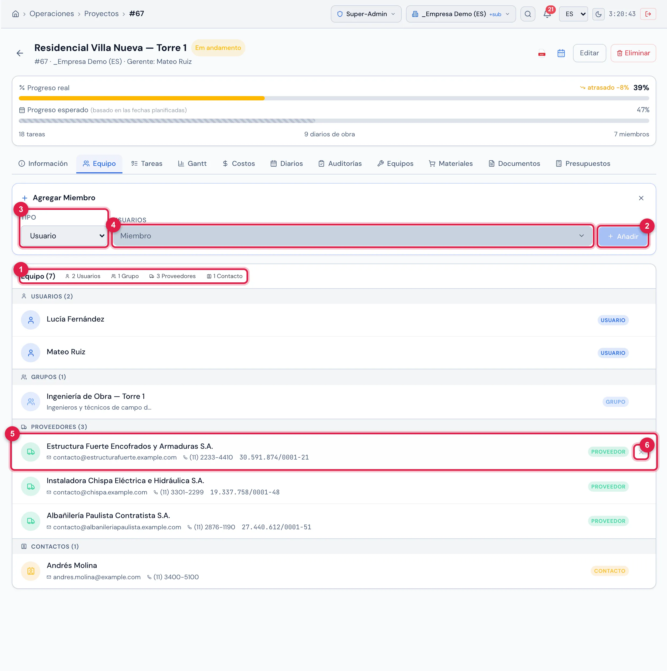Click the Progreso esperado striped bar

tap(167, 121)
